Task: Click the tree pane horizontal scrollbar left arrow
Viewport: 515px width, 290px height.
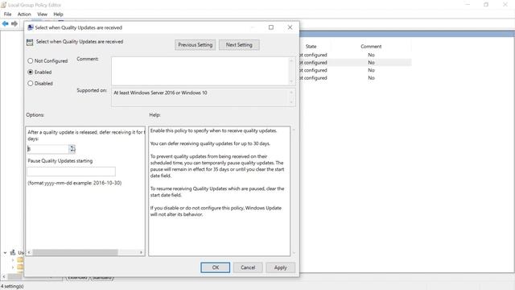Action: 4,277
